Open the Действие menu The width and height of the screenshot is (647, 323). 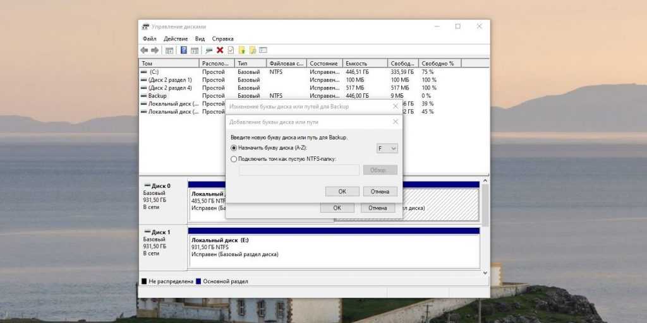175,38
